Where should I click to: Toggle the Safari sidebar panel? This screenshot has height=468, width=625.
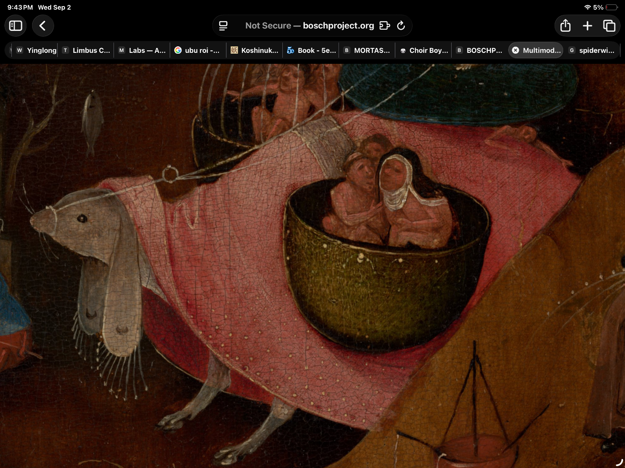coord(15,26)
